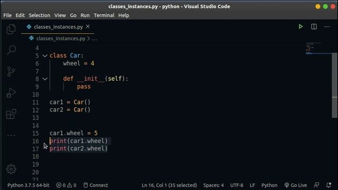
Task: Select the classes_instances.py editor tab
Action: coord(58,27)
